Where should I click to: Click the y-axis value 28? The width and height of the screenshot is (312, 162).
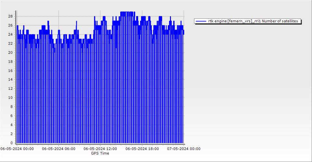click(10, 16)
